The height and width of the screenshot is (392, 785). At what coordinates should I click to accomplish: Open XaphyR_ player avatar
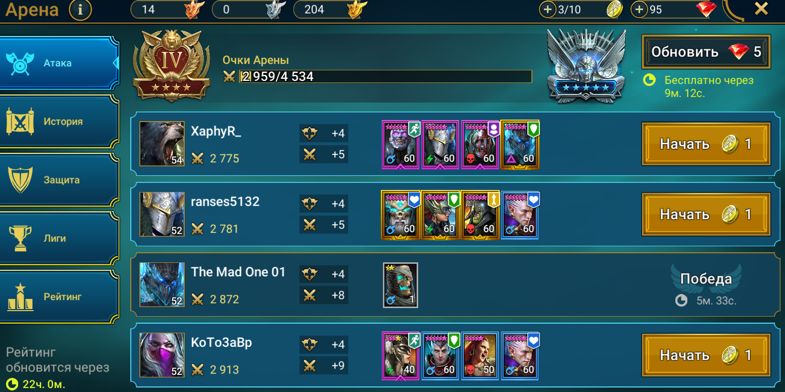pyautogui.click(x=162, y=144)
